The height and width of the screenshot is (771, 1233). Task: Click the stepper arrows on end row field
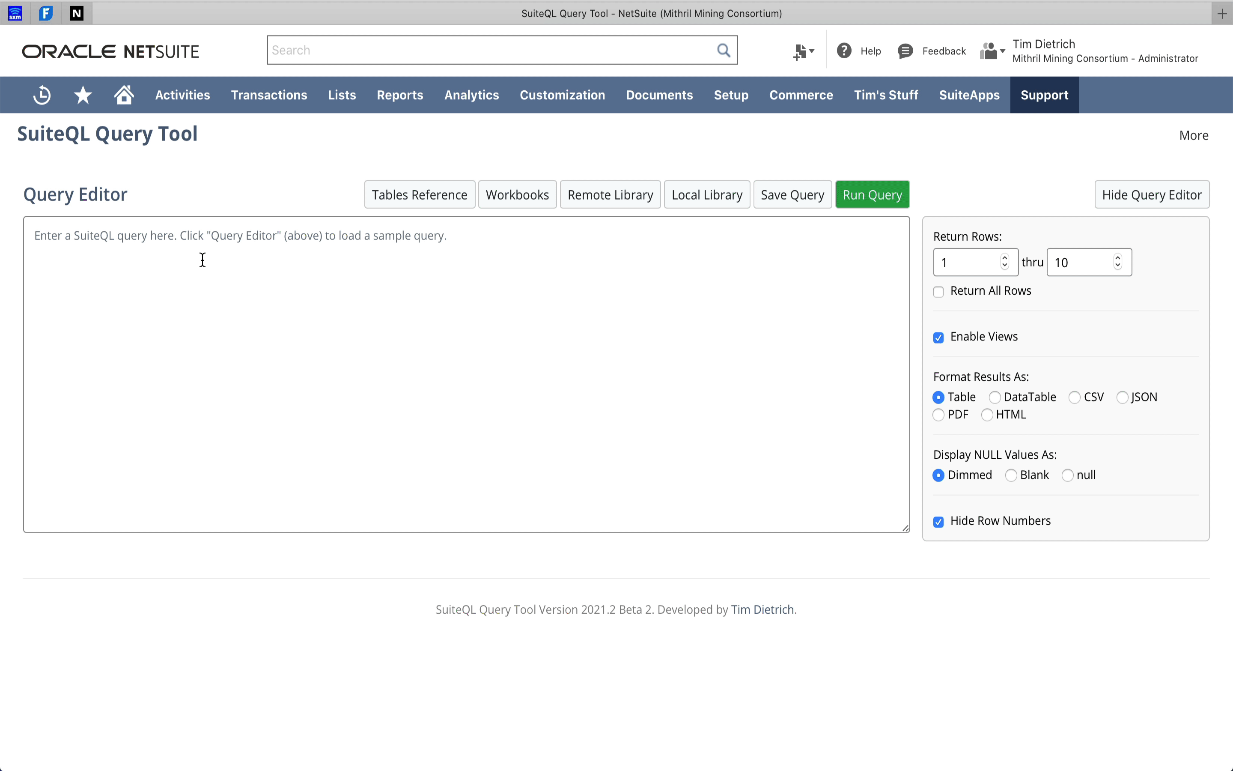(1117, 262)
